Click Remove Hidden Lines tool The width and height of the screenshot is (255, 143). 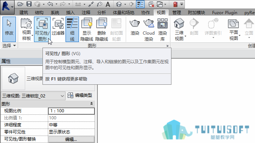[102, 29]
